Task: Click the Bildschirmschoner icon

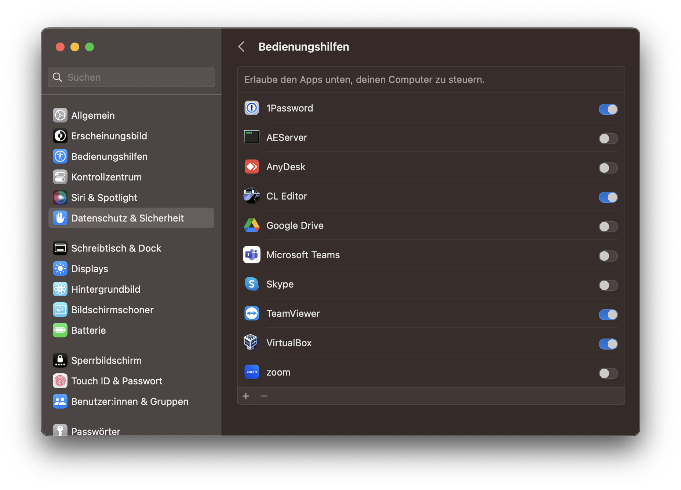Action: pyautogui.click(x=60, y=310)
